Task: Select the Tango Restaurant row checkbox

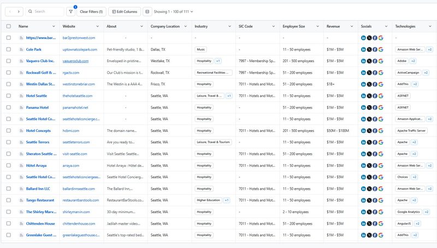Action: click(x=9, y=200)
